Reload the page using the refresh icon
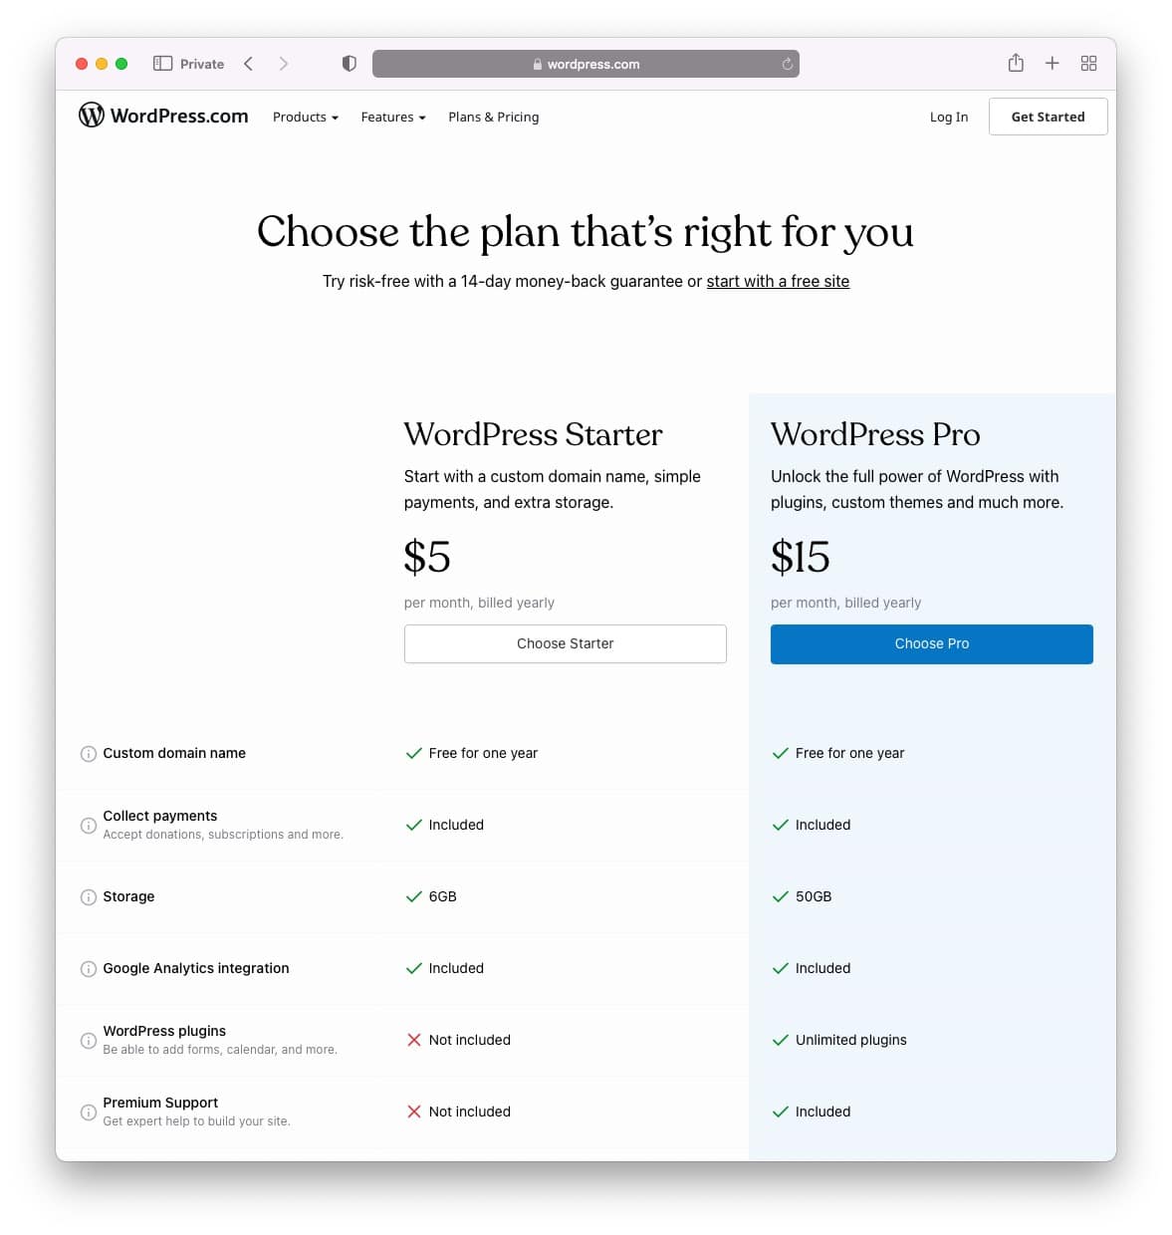 (x=786, y=63)
